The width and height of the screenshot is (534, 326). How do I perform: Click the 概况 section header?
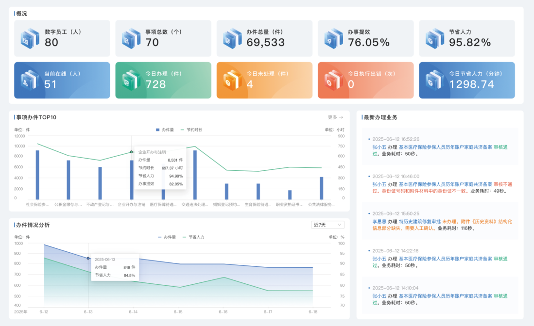(x=21, y=14)
